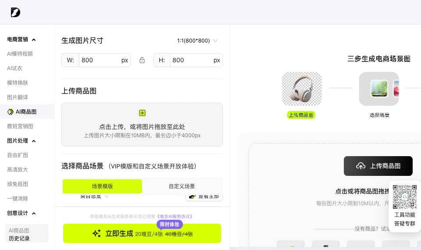Click the AI商品图 sidebar diamond icon
This screenshot has width=421, height=250.
point(11,112)
